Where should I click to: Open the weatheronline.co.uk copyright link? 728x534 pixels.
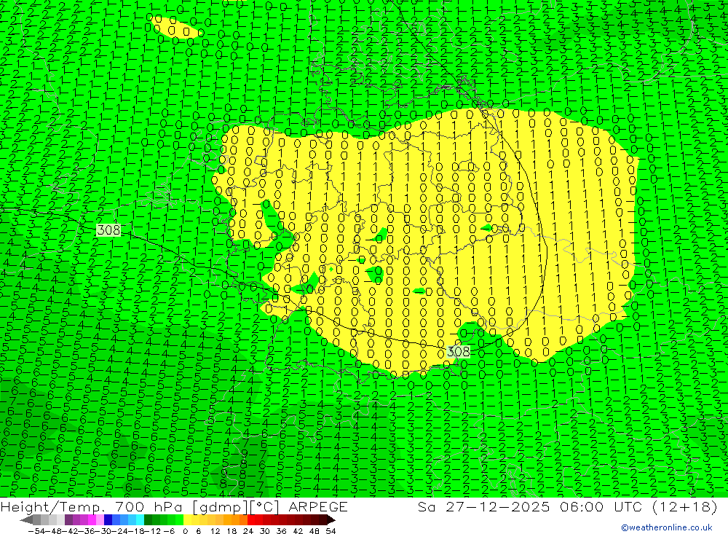tap(667, 527)
